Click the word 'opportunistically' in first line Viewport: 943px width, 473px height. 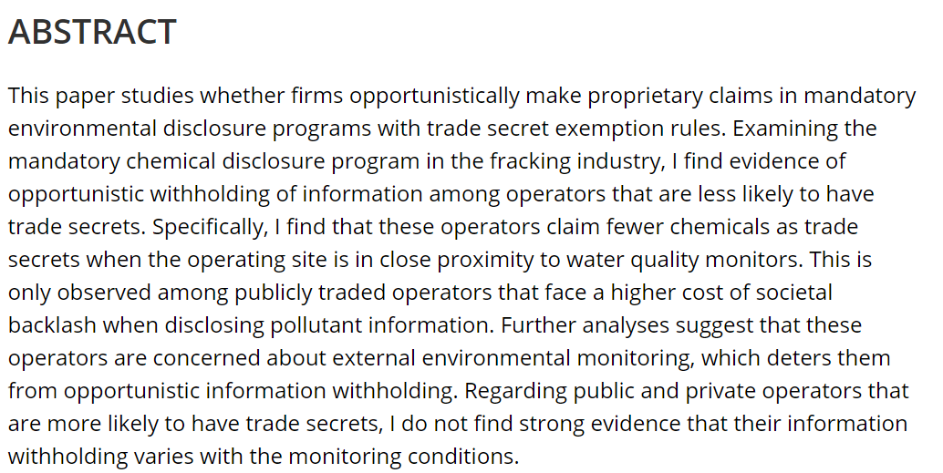pos(434,97)
